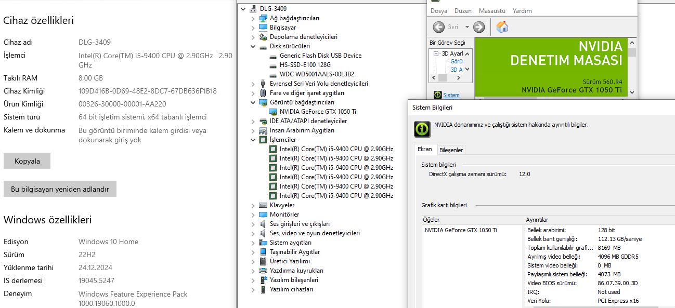Click the Yazılım bileşenleri icon
Image resolution: width=675 pixels, height=308 pixels.
(263, 280)
